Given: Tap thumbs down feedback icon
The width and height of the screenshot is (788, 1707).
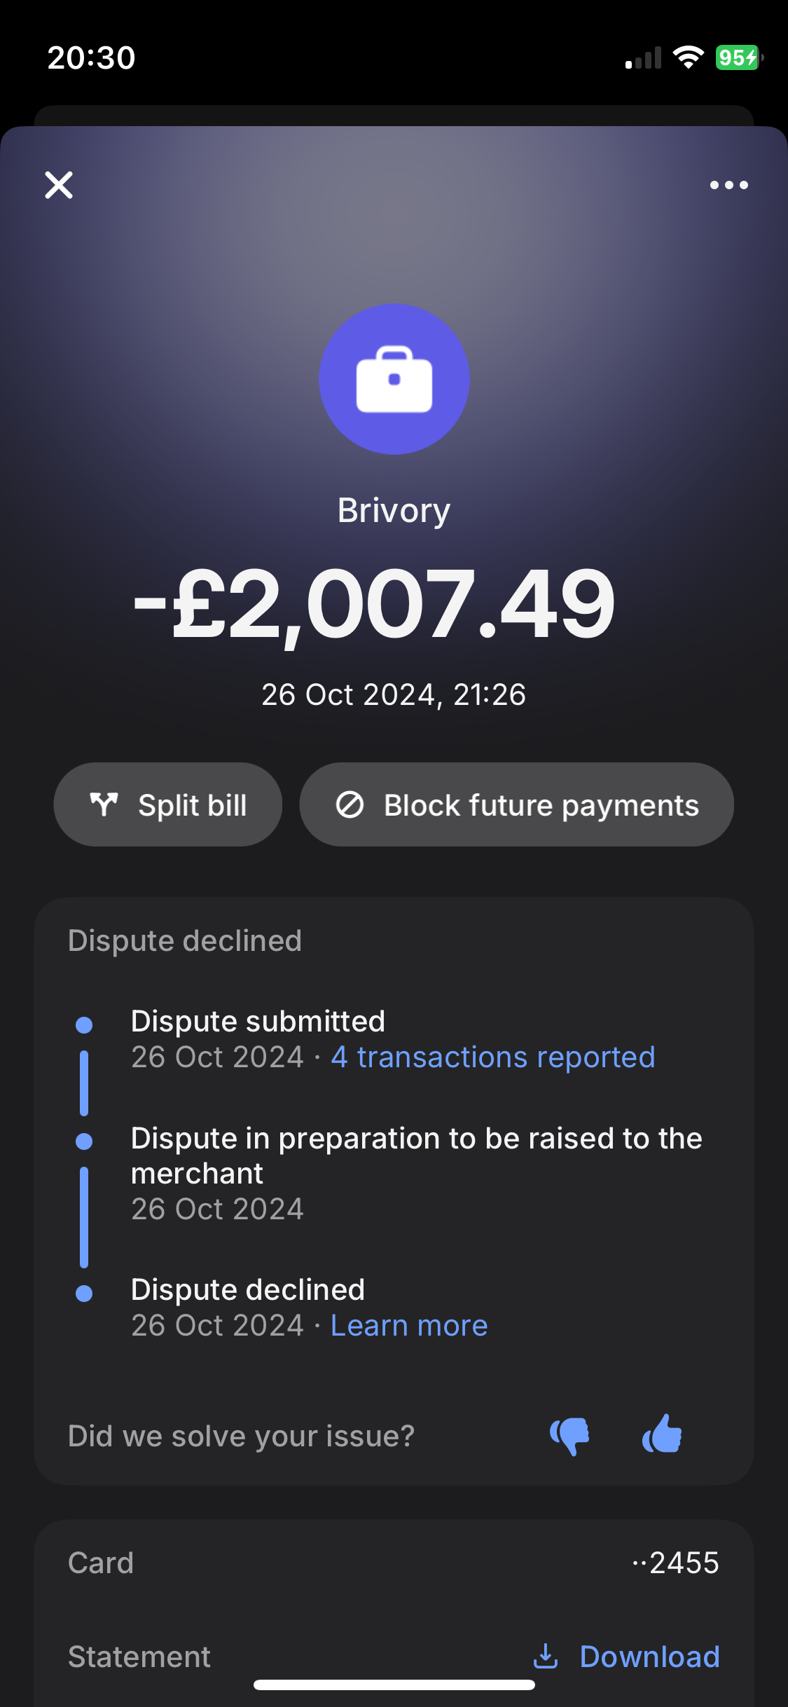Looking at the screenshot, I should pos(569,1435).
